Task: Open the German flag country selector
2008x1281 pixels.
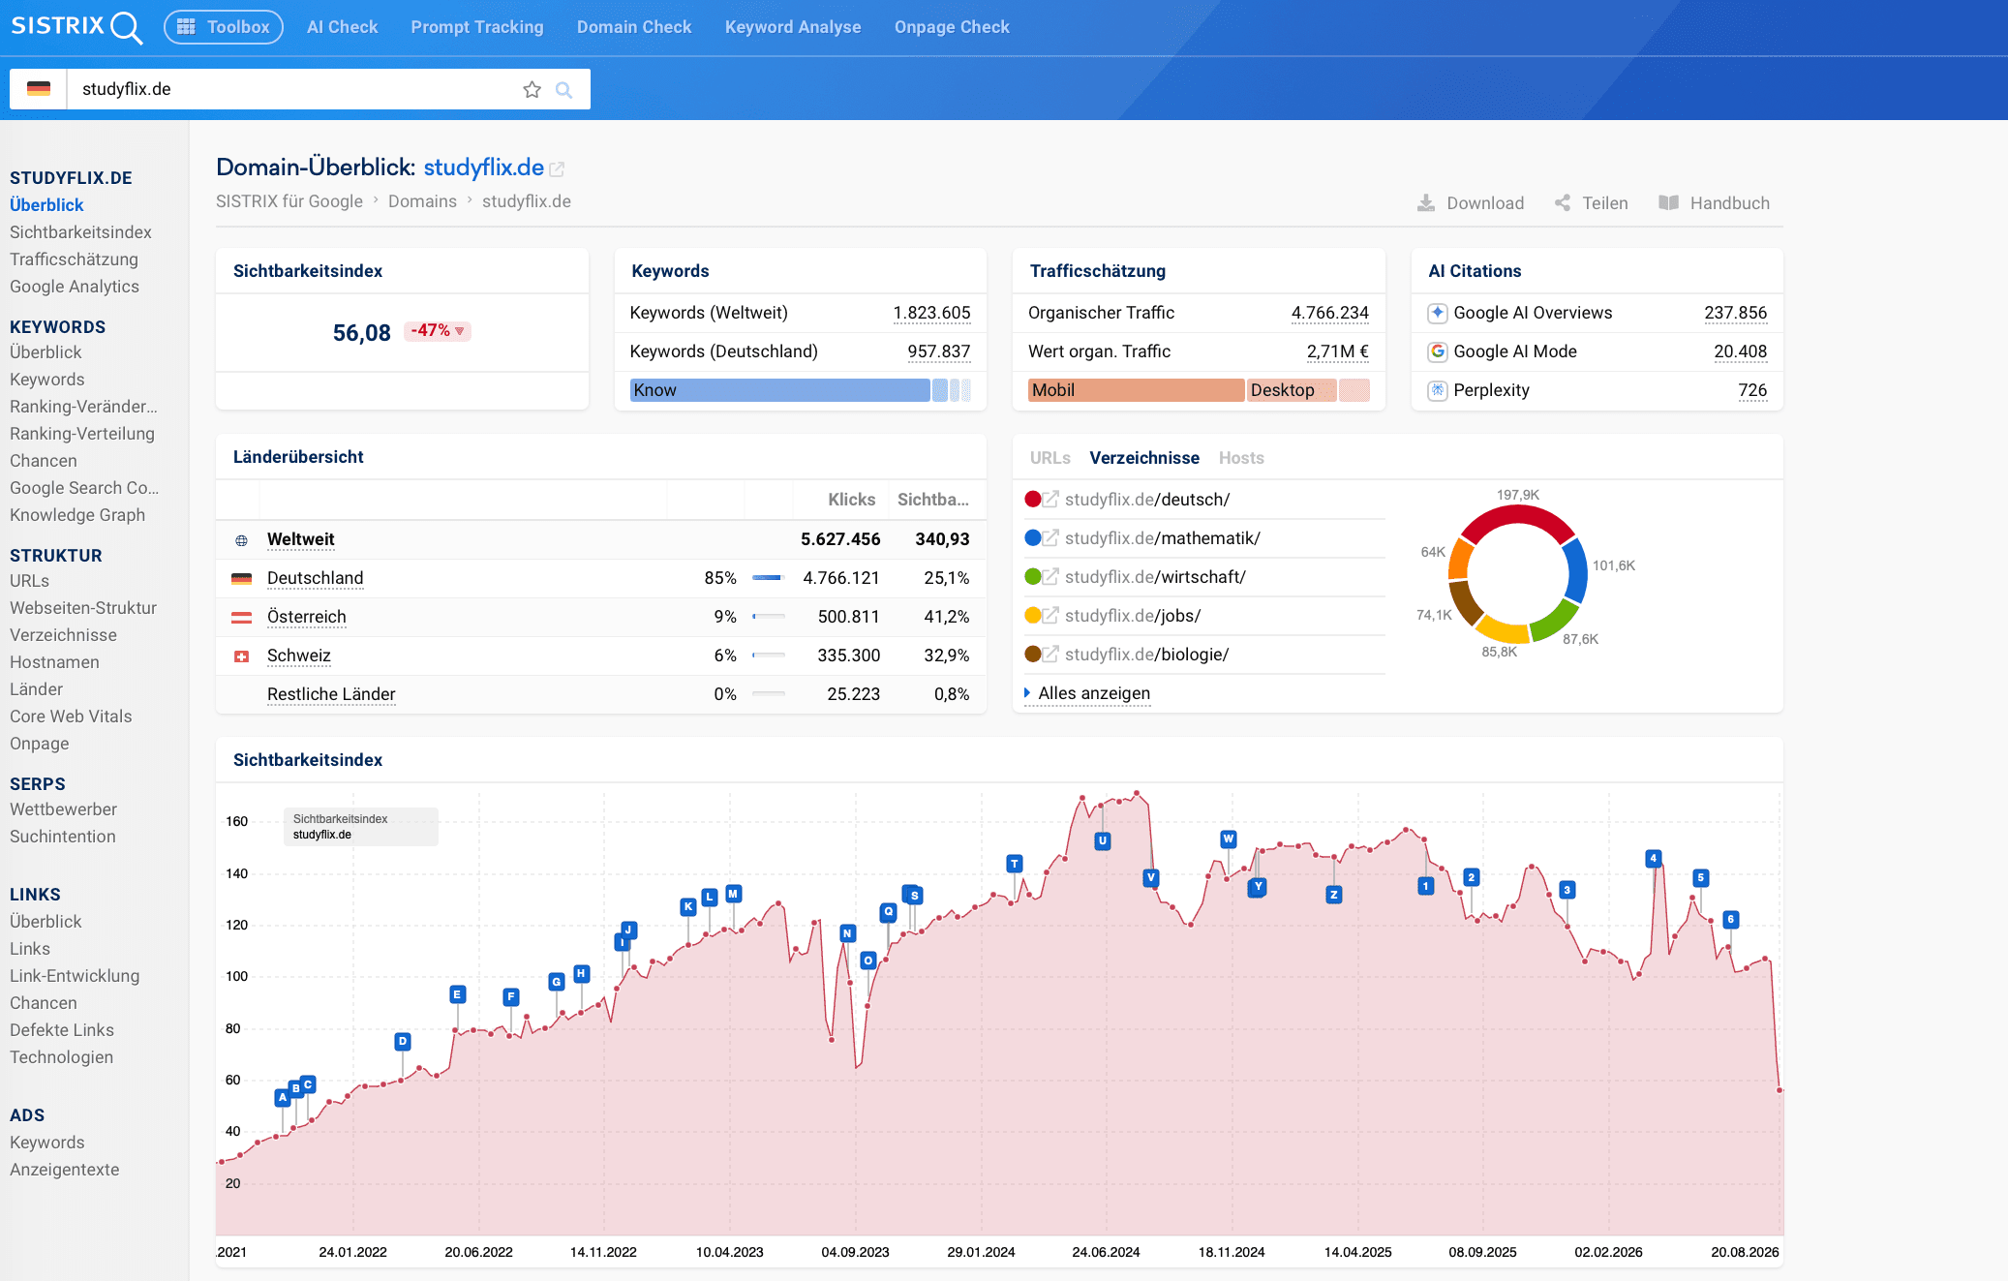Action: tap(39, 89)
